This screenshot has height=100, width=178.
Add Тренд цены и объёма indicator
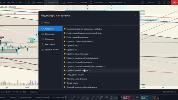tap(101, 75)
